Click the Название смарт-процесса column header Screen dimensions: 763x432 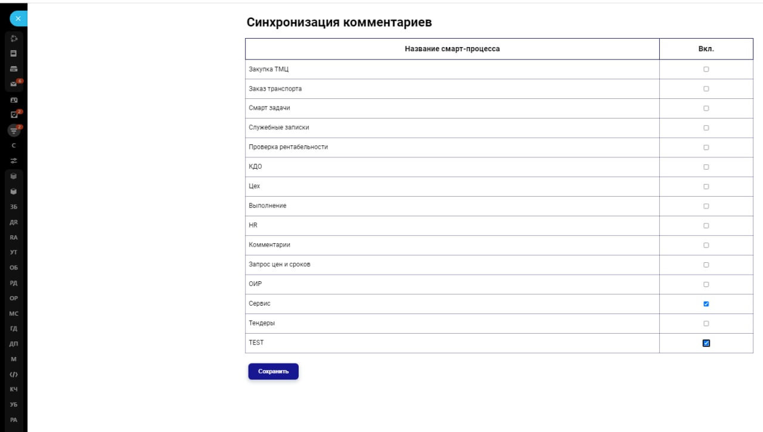point(452,49)
